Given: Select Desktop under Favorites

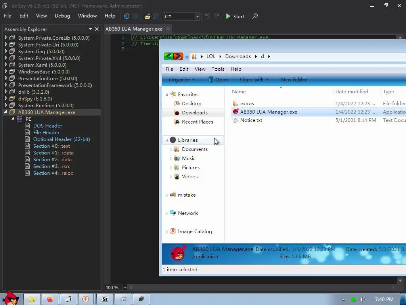Looking at the screenshot, I should point(192,104).
